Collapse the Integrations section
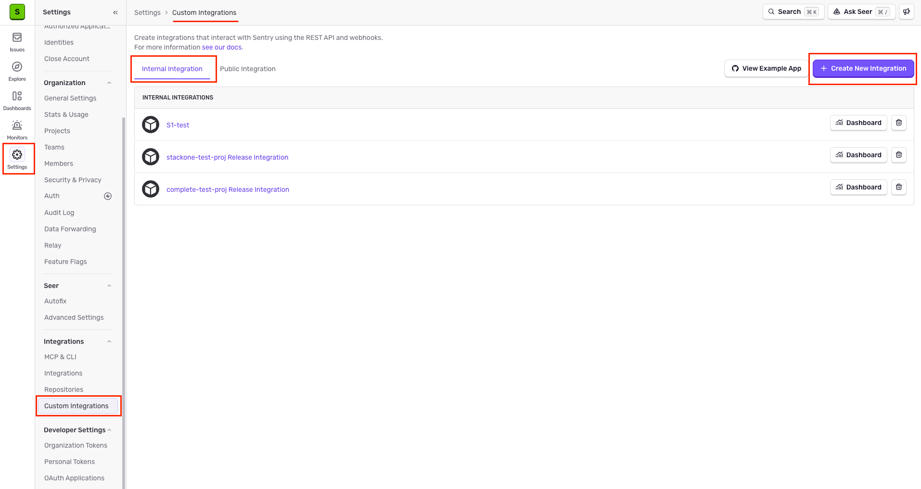This screenshot has width=921, height=489. coord(109,341)
